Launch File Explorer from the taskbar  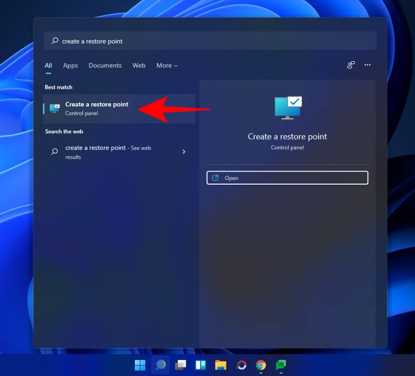pyautogui.click(x=220, y=365)
